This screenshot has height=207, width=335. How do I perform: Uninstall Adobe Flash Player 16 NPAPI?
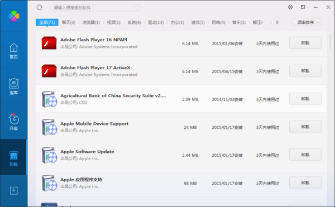(x=305, y=42)
